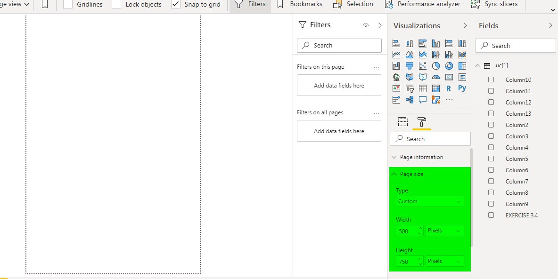This screenshot has height=279, width=558.
Task: Insert a decomposition tree visual
Action: (x=409, y=100)
